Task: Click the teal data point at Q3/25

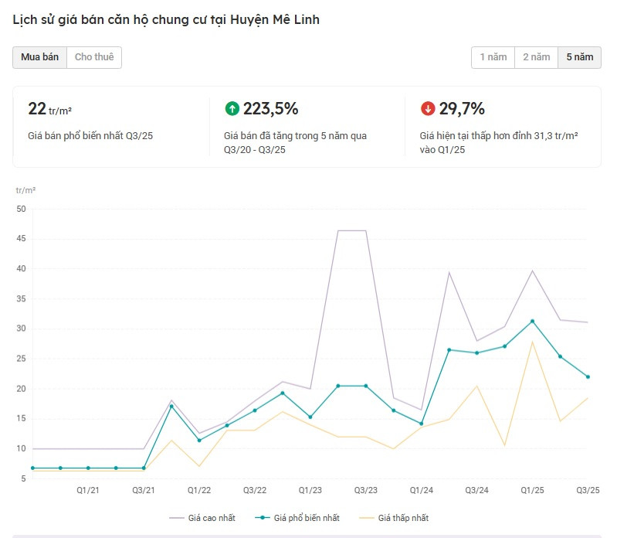Action: pyautogui.click(x=588, y=376)
